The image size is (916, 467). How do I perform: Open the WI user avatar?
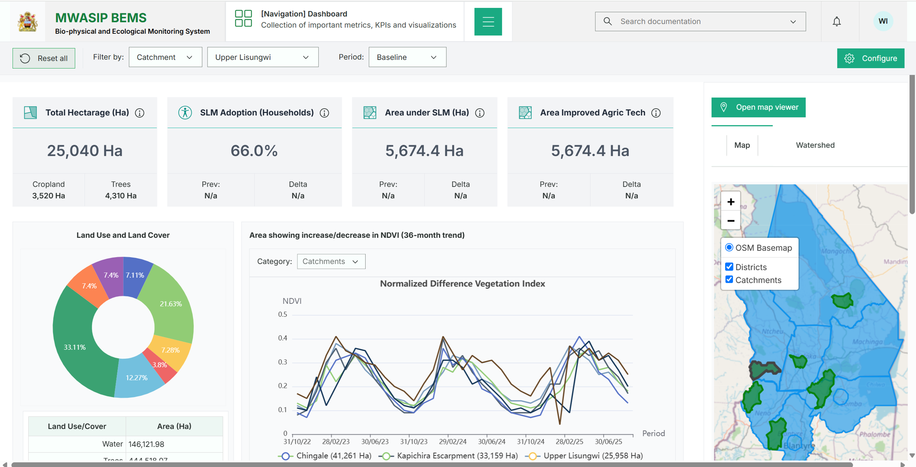[883, 21]
